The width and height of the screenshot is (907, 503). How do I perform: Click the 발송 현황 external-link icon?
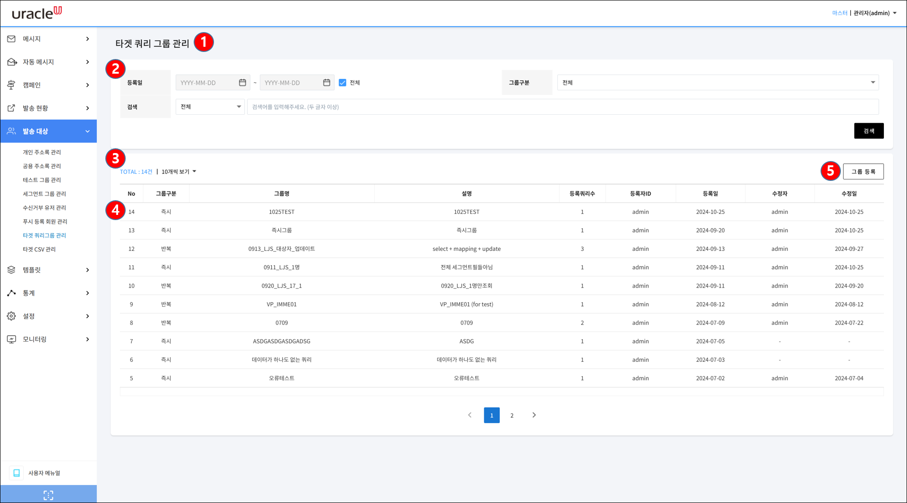11,108
